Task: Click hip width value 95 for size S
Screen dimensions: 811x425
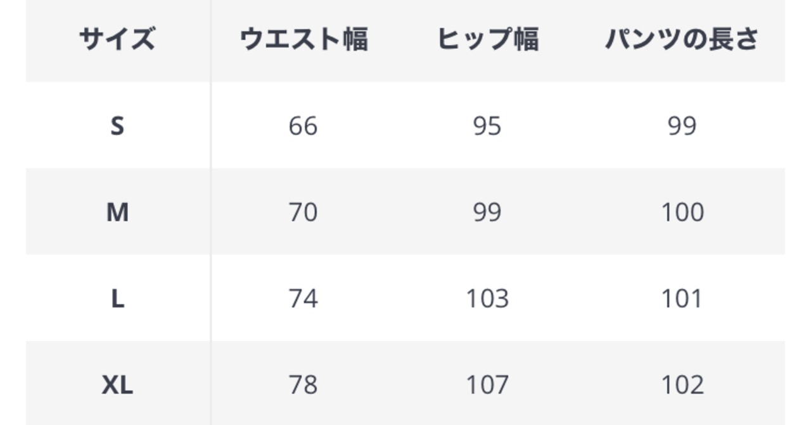Action: tap(487, 126)
